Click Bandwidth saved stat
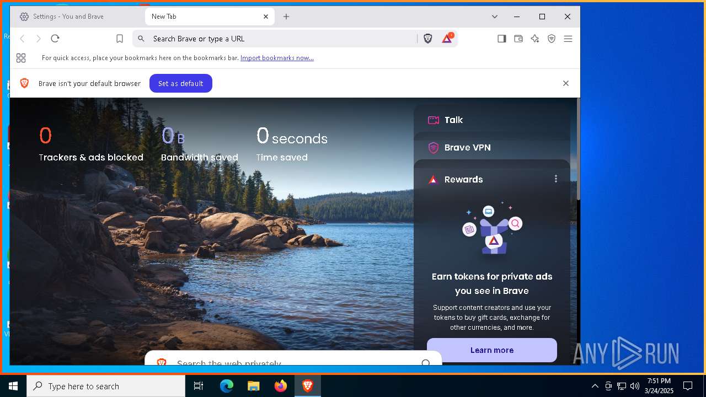Viewport: 706px width, 397px height. (x=200, y=144)
